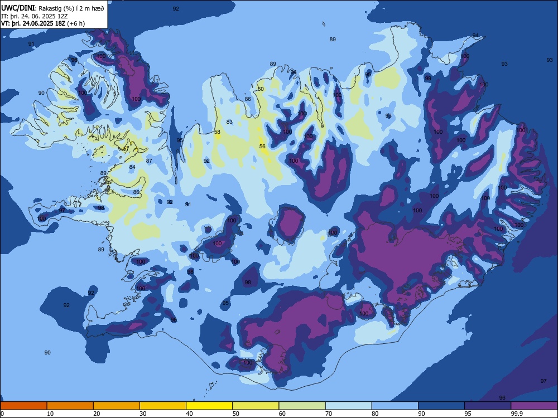Click the indigo 95–99.9 legend swatch
558x418 pixels.
click(488, 406)
